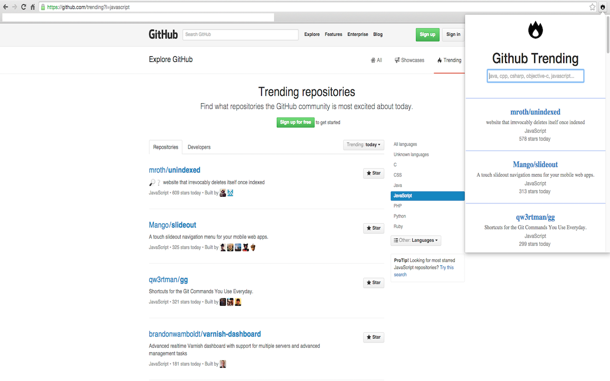Filter by All languages
The height and width of the screenshot is (381, 610).
pyautogui.click(x=405, y=144)
